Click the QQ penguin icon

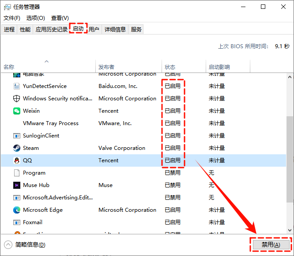(16, 160)
